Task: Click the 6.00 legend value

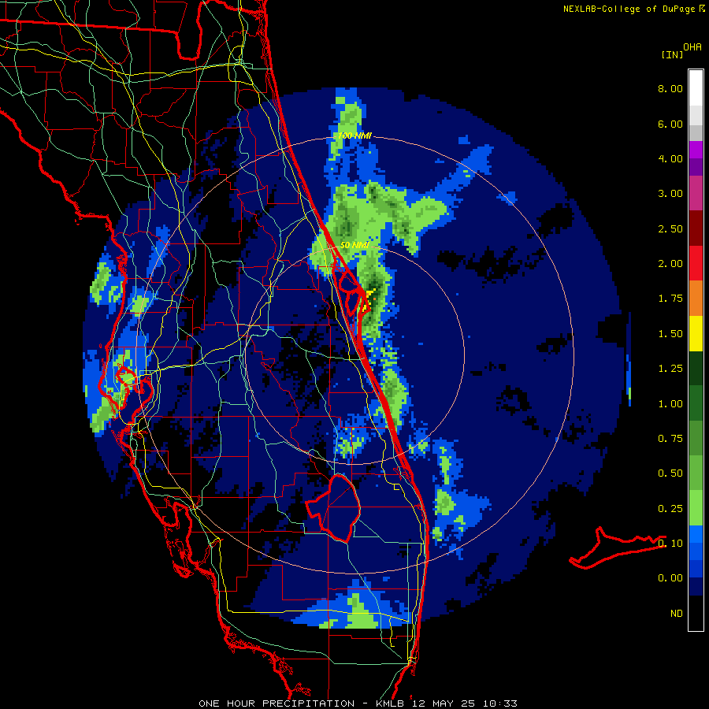Action: pyautogui.click(x=670, y=124)
